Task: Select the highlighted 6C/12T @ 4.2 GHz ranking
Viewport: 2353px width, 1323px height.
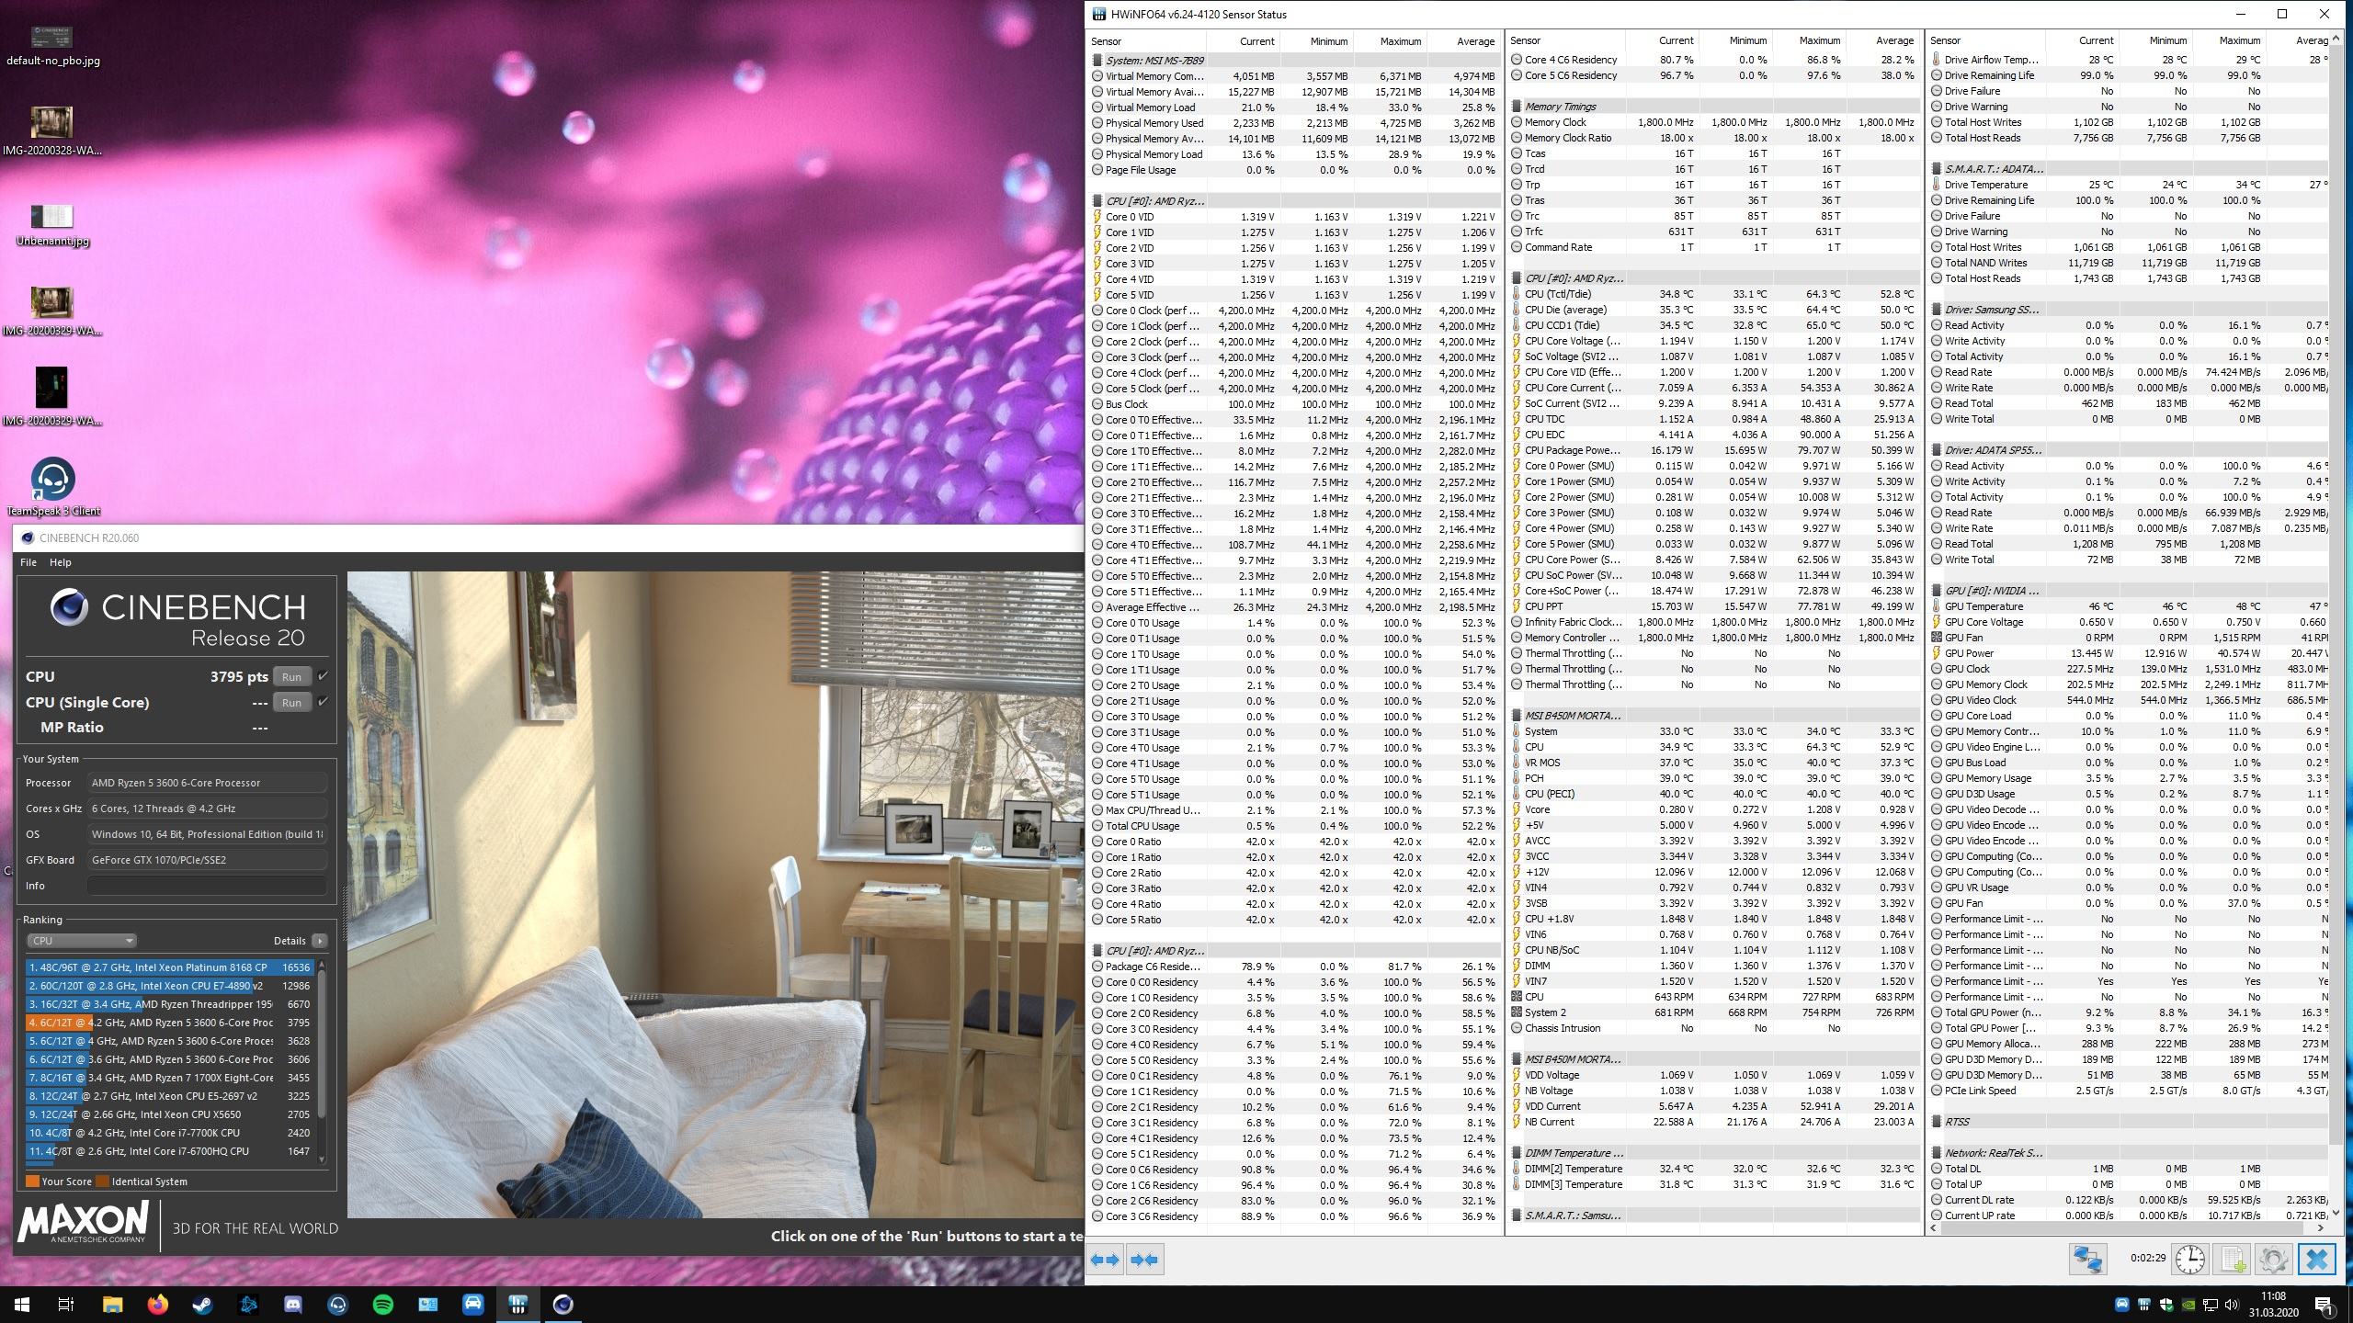Action: [x=170, y=1023]
